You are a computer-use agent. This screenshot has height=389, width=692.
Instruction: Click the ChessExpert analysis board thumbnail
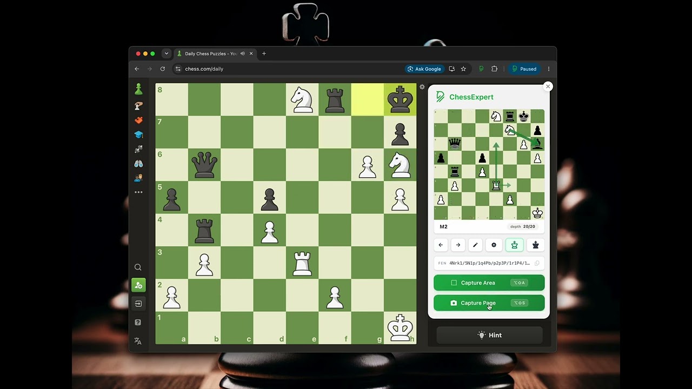489,164
